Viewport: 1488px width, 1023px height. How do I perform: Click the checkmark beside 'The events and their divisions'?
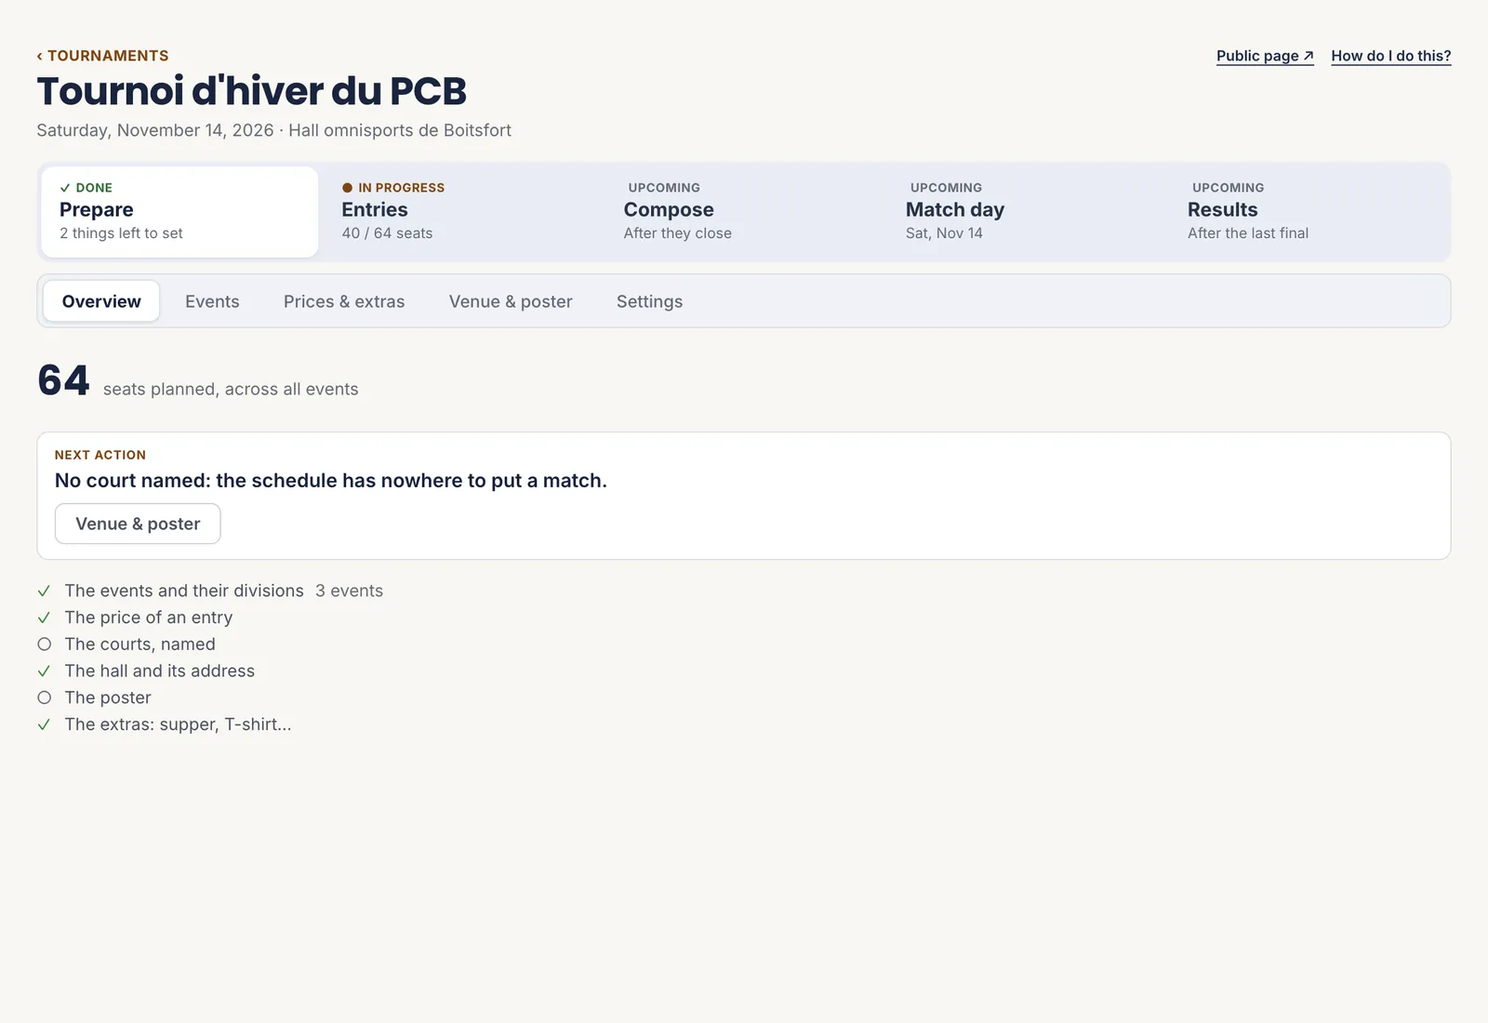click(x=44, y=591)
